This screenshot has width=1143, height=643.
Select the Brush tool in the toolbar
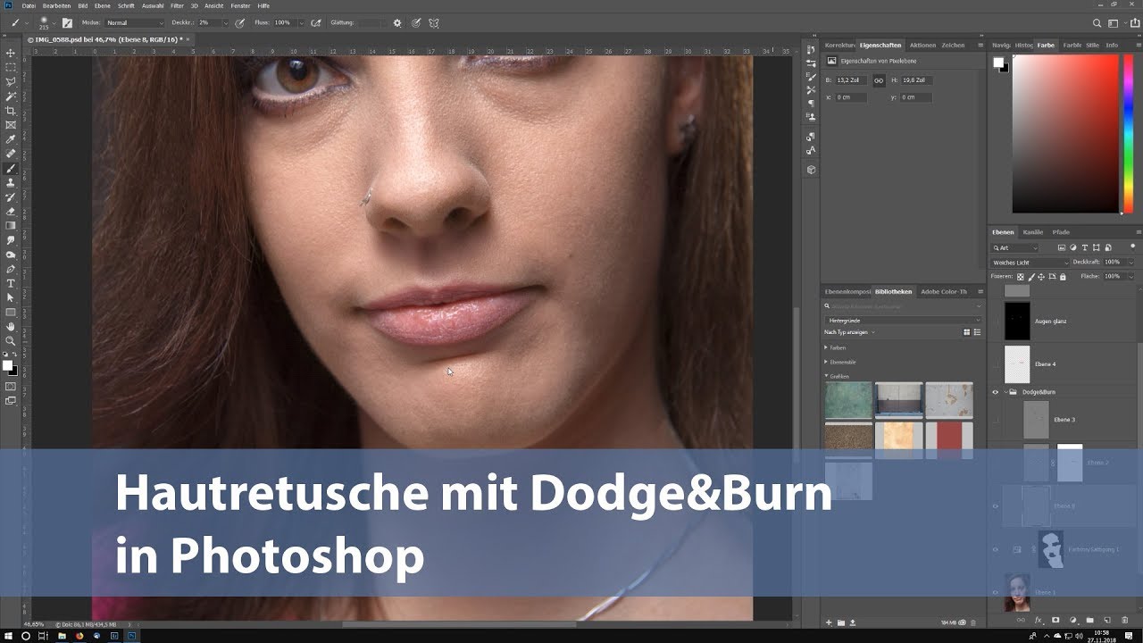11,168
